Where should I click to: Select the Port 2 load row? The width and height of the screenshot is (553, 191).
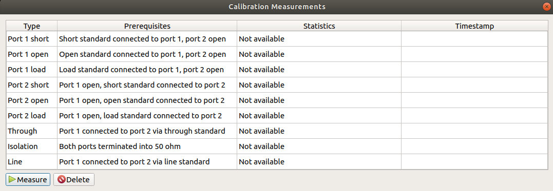click(277, 116)
